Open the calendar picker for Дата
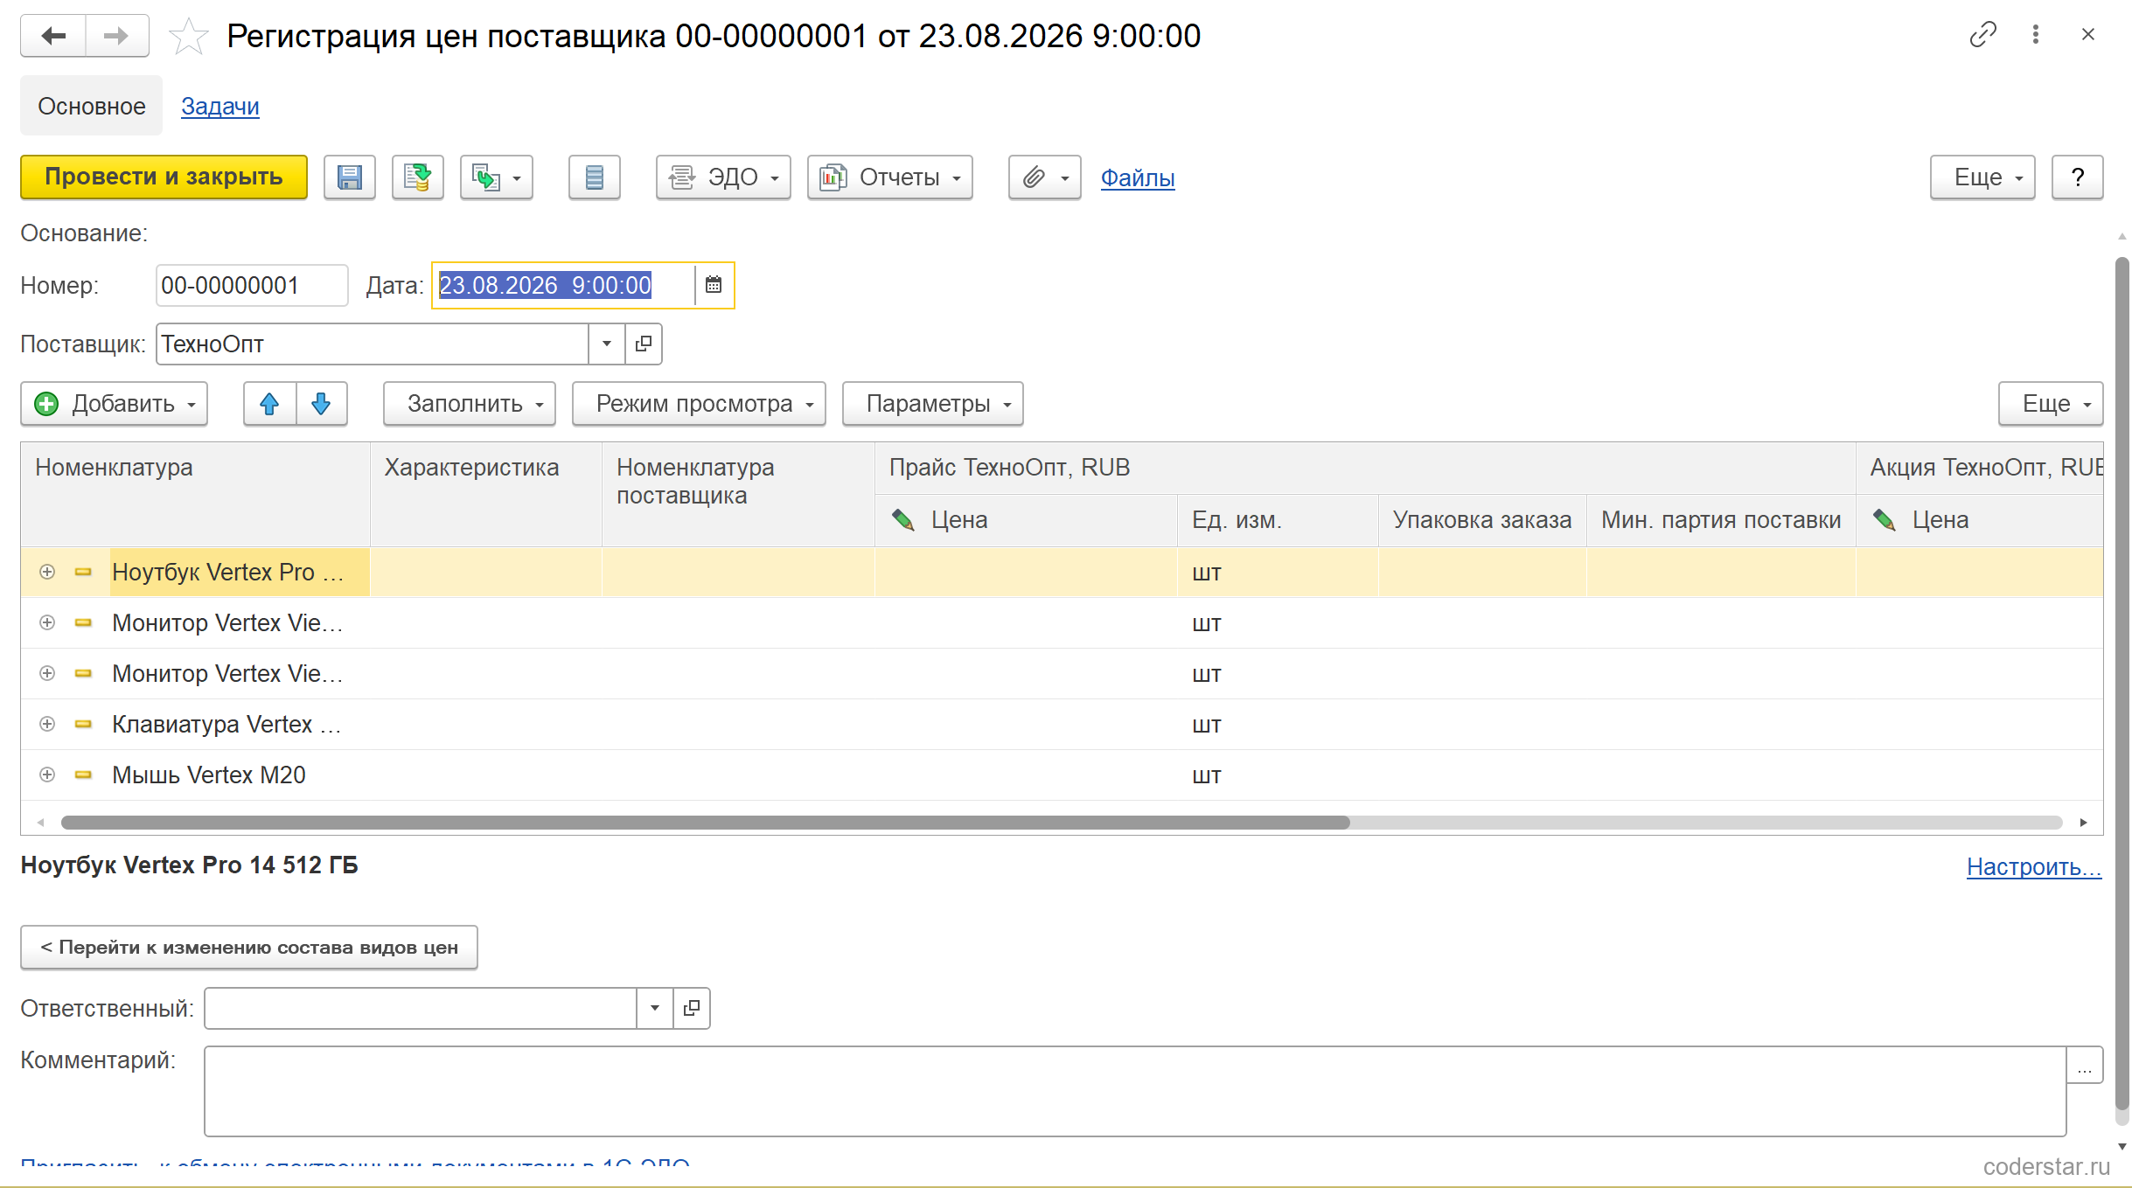This screenshot has height=1188, width=2132. (714, 285)
